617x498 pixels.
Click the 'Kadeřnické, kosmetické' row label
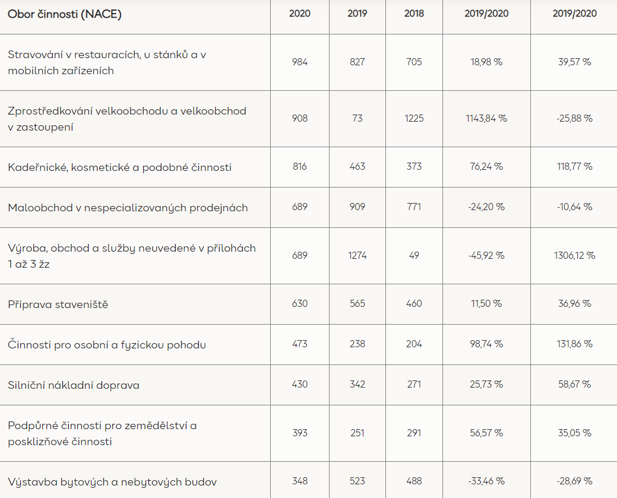119,167
